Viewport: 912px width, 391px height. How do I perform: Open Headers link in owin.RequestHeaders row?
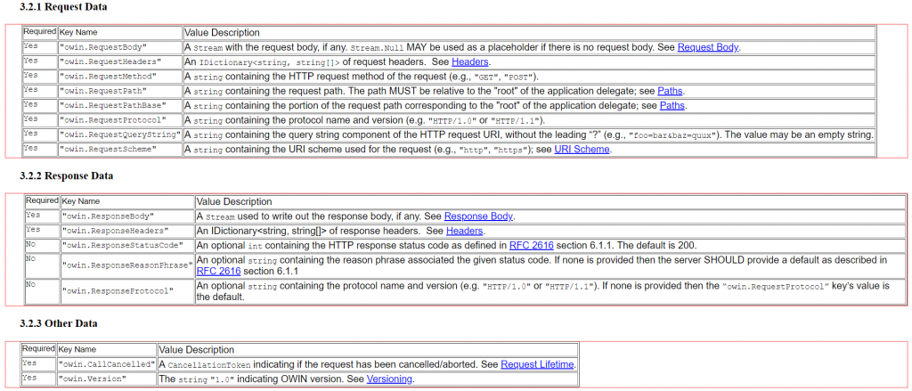click(470, 62)
